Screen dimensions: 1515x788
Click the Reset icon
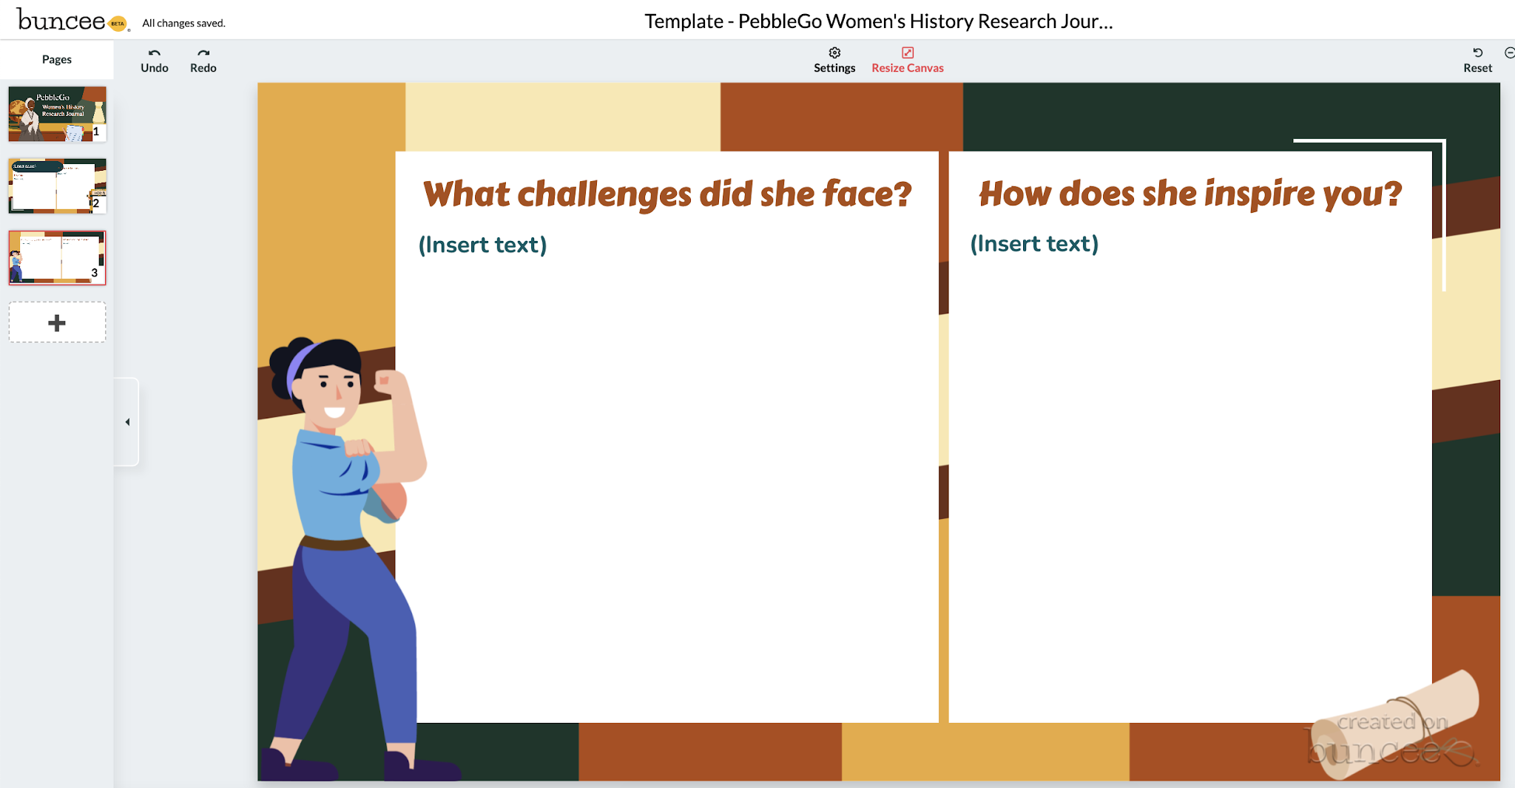(x=1477, y=52)
